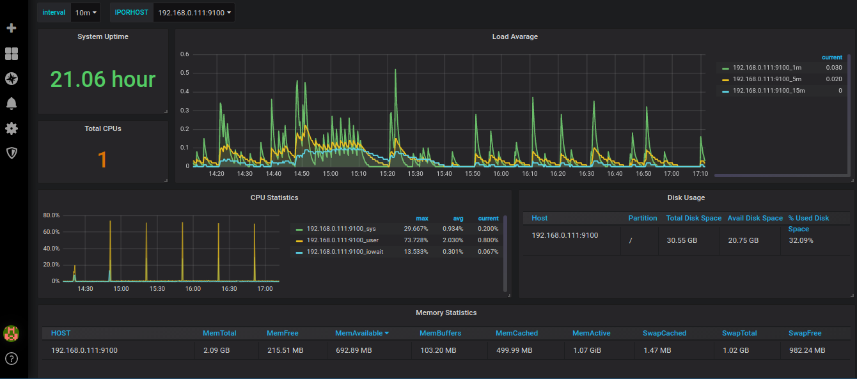Sort Memory table by SwapTotal header
The image size is (857, 379).
[x=739, y=333]
